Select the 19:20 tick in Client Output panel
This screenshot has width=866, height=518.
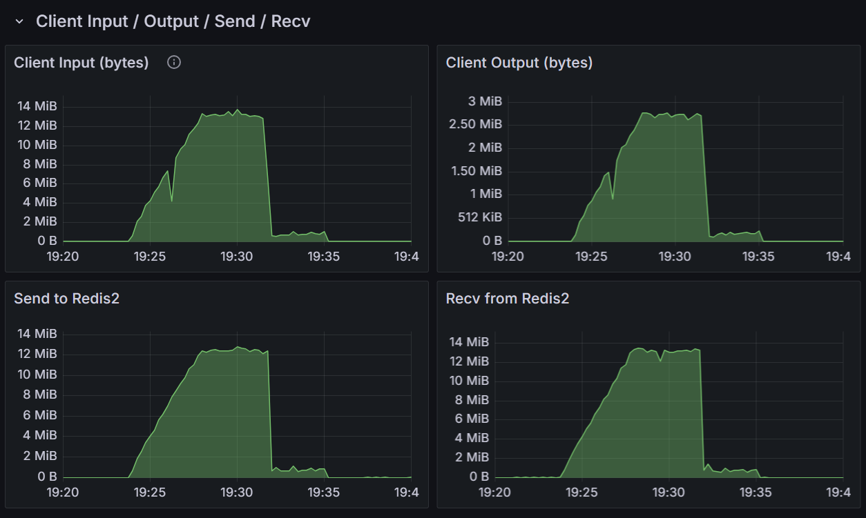click(508, 257)
